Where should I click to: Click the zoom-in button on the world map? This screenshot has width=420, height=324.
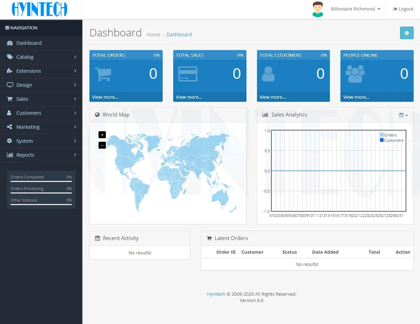click(102, 135)
